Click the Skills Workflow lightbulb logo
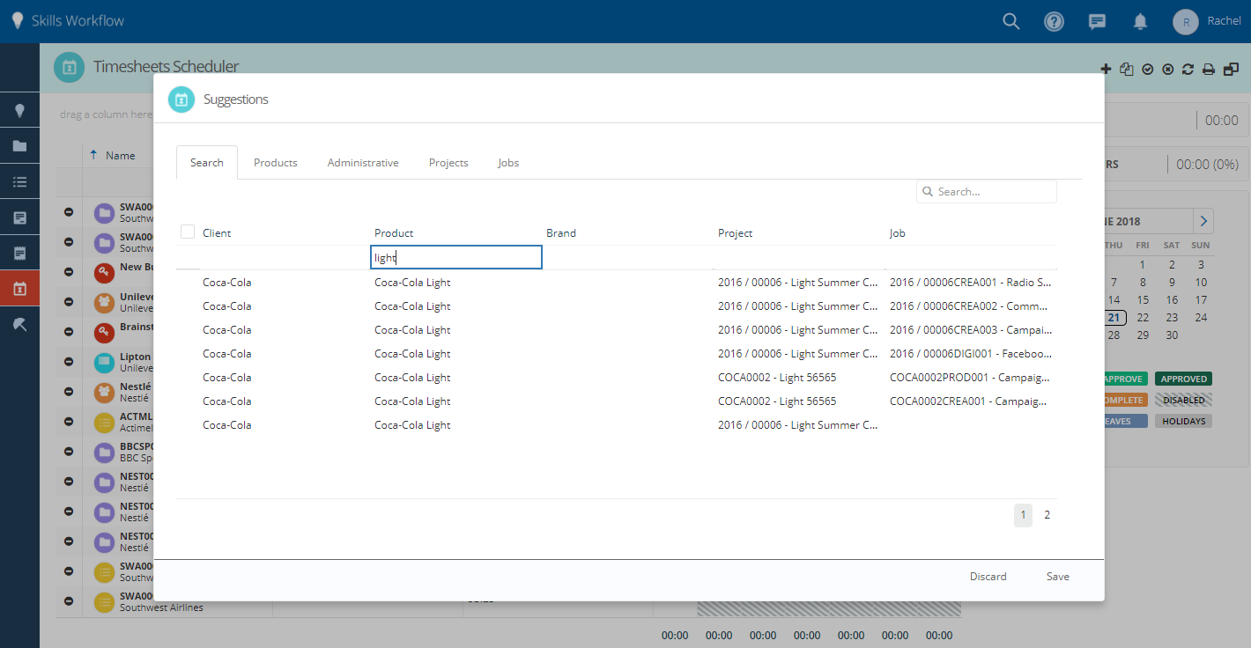This screenshot has width=1251, height=648. [17, 21]
